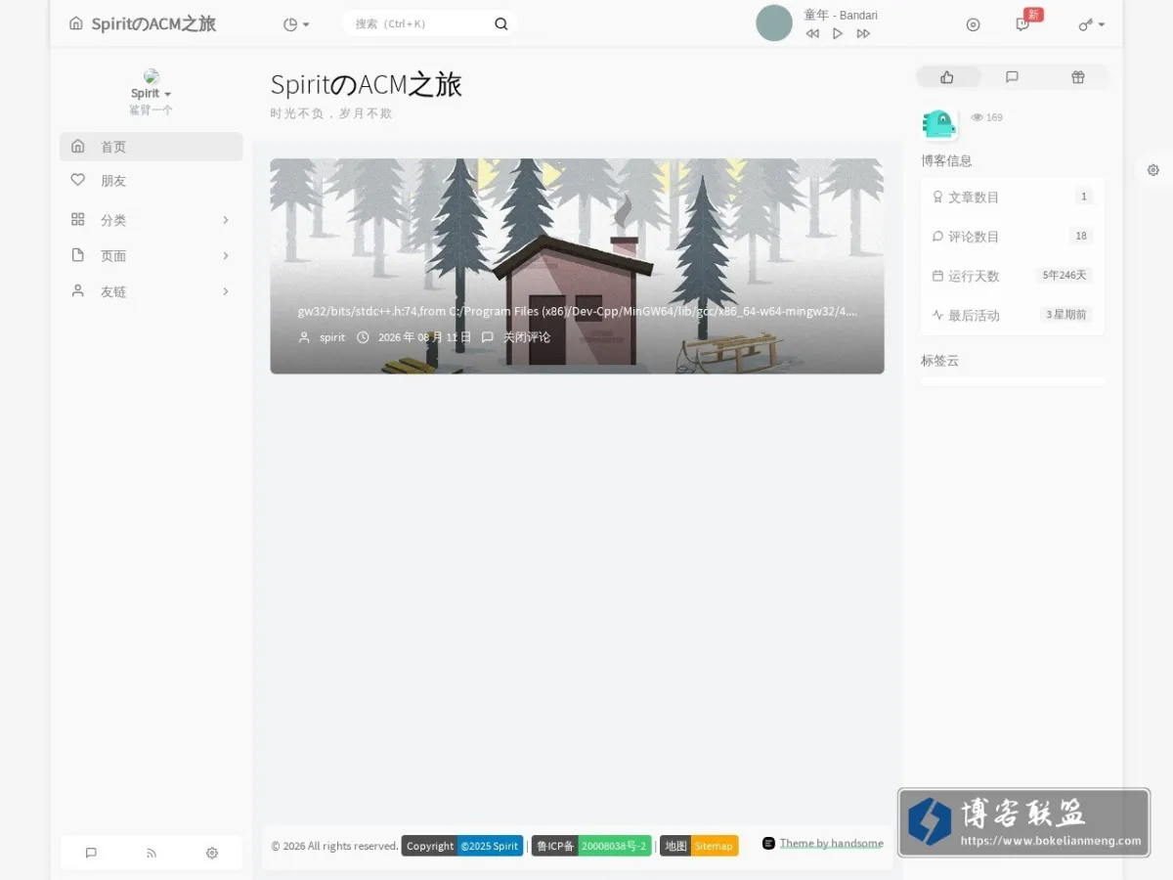Click 关闭评论 on the post card
The height and width of the screenshot is (880, 1173).
coord(527,337)
